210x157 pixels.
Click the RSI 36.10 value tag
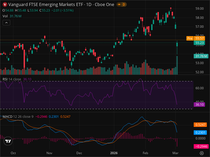click(199, 104)
